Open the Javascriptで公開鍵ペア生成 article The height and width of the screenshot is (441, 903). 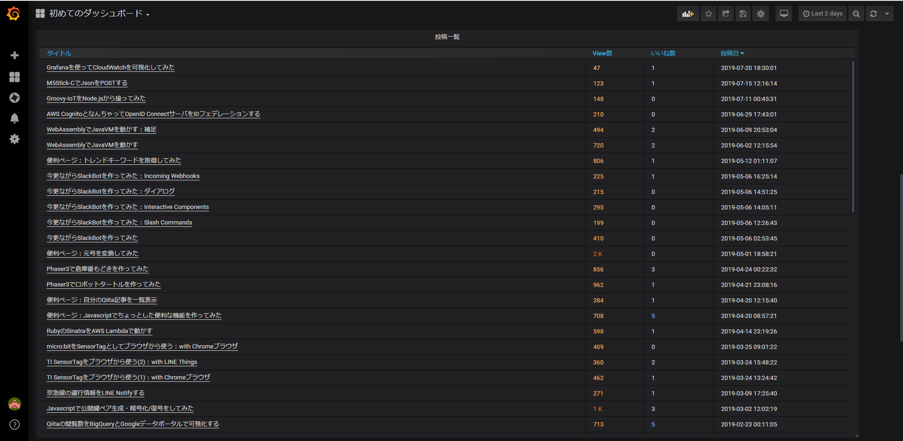point(120,409)
